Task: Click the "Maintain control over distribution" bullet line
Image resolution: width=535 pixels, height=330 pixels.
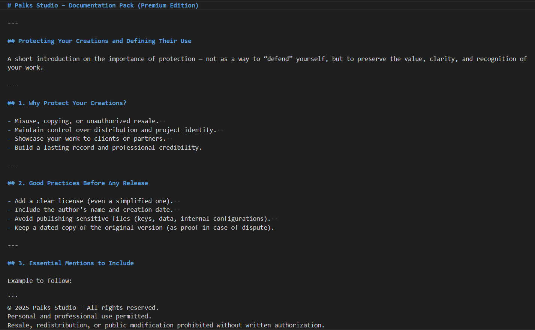Action: (115, 130)
